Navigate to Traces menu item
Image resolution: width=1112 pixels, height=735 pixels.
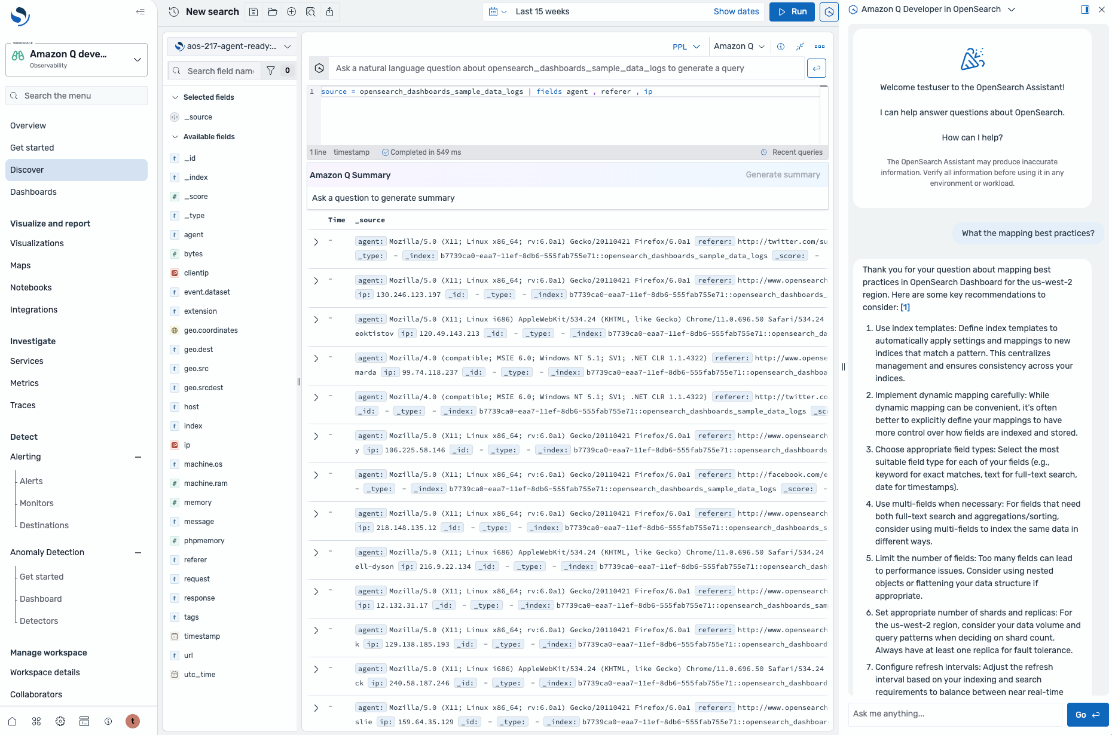tap(23, 405)
